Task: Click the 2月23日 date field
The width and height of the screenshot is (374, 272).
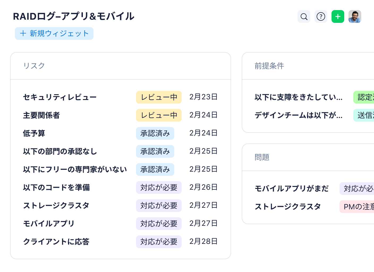Action: (x=203, y=97)
